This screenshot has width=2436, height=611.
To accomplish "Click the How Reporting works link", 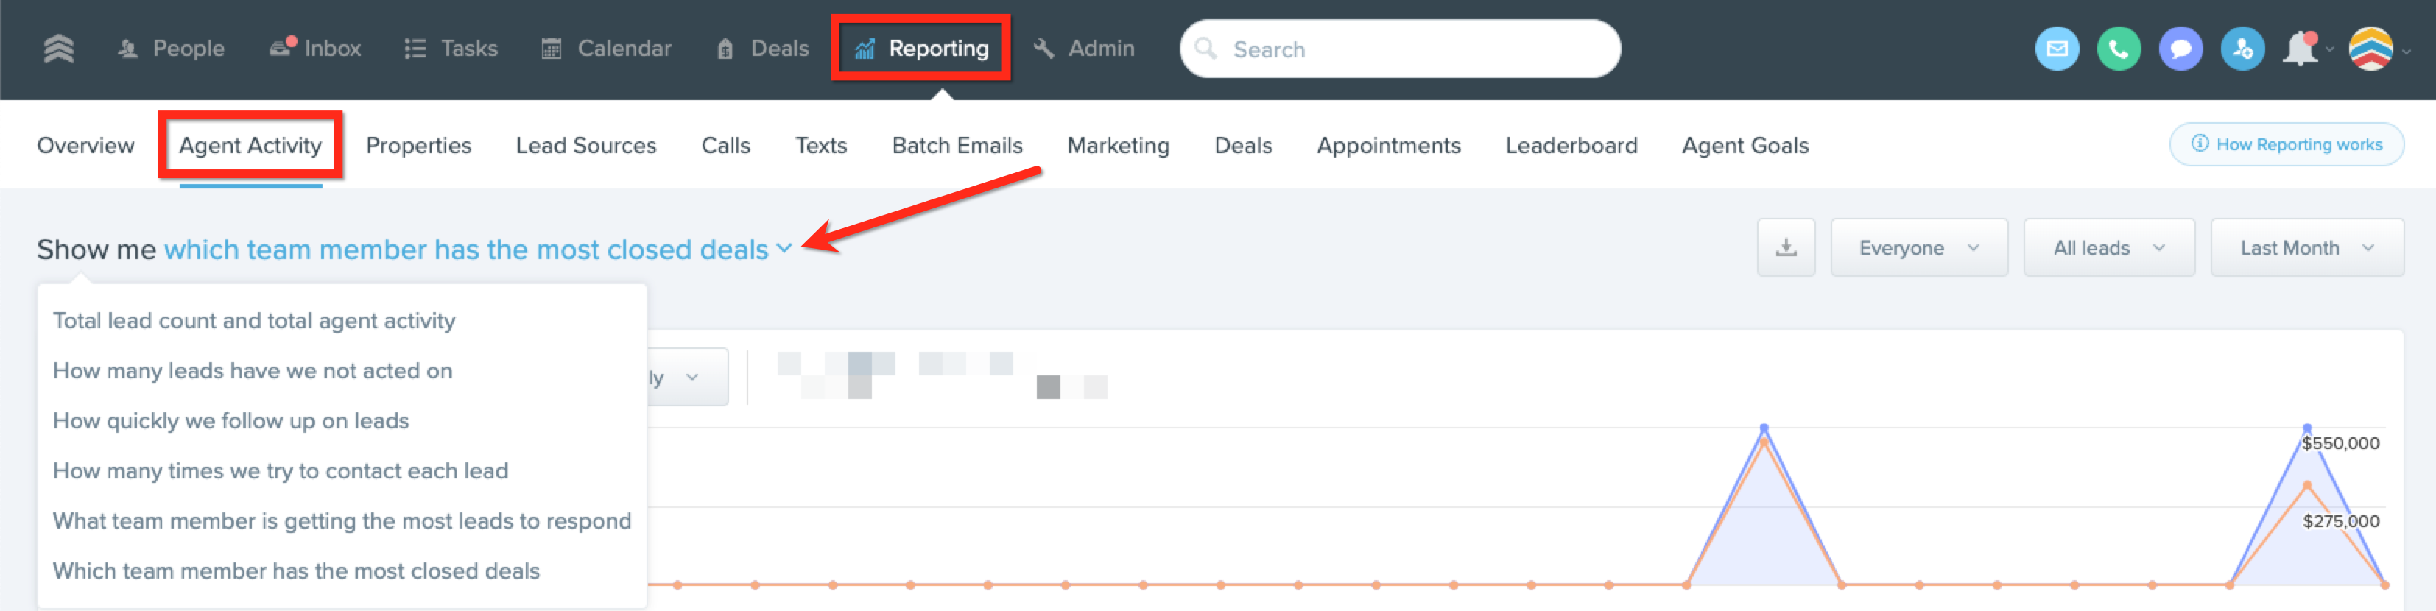I will (x=2286, y=145).
